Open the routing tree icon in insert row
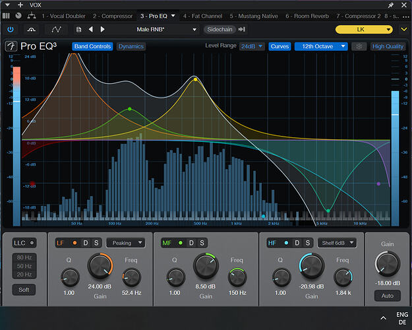This screenshot has height=330, width=412. click(32, 16)
